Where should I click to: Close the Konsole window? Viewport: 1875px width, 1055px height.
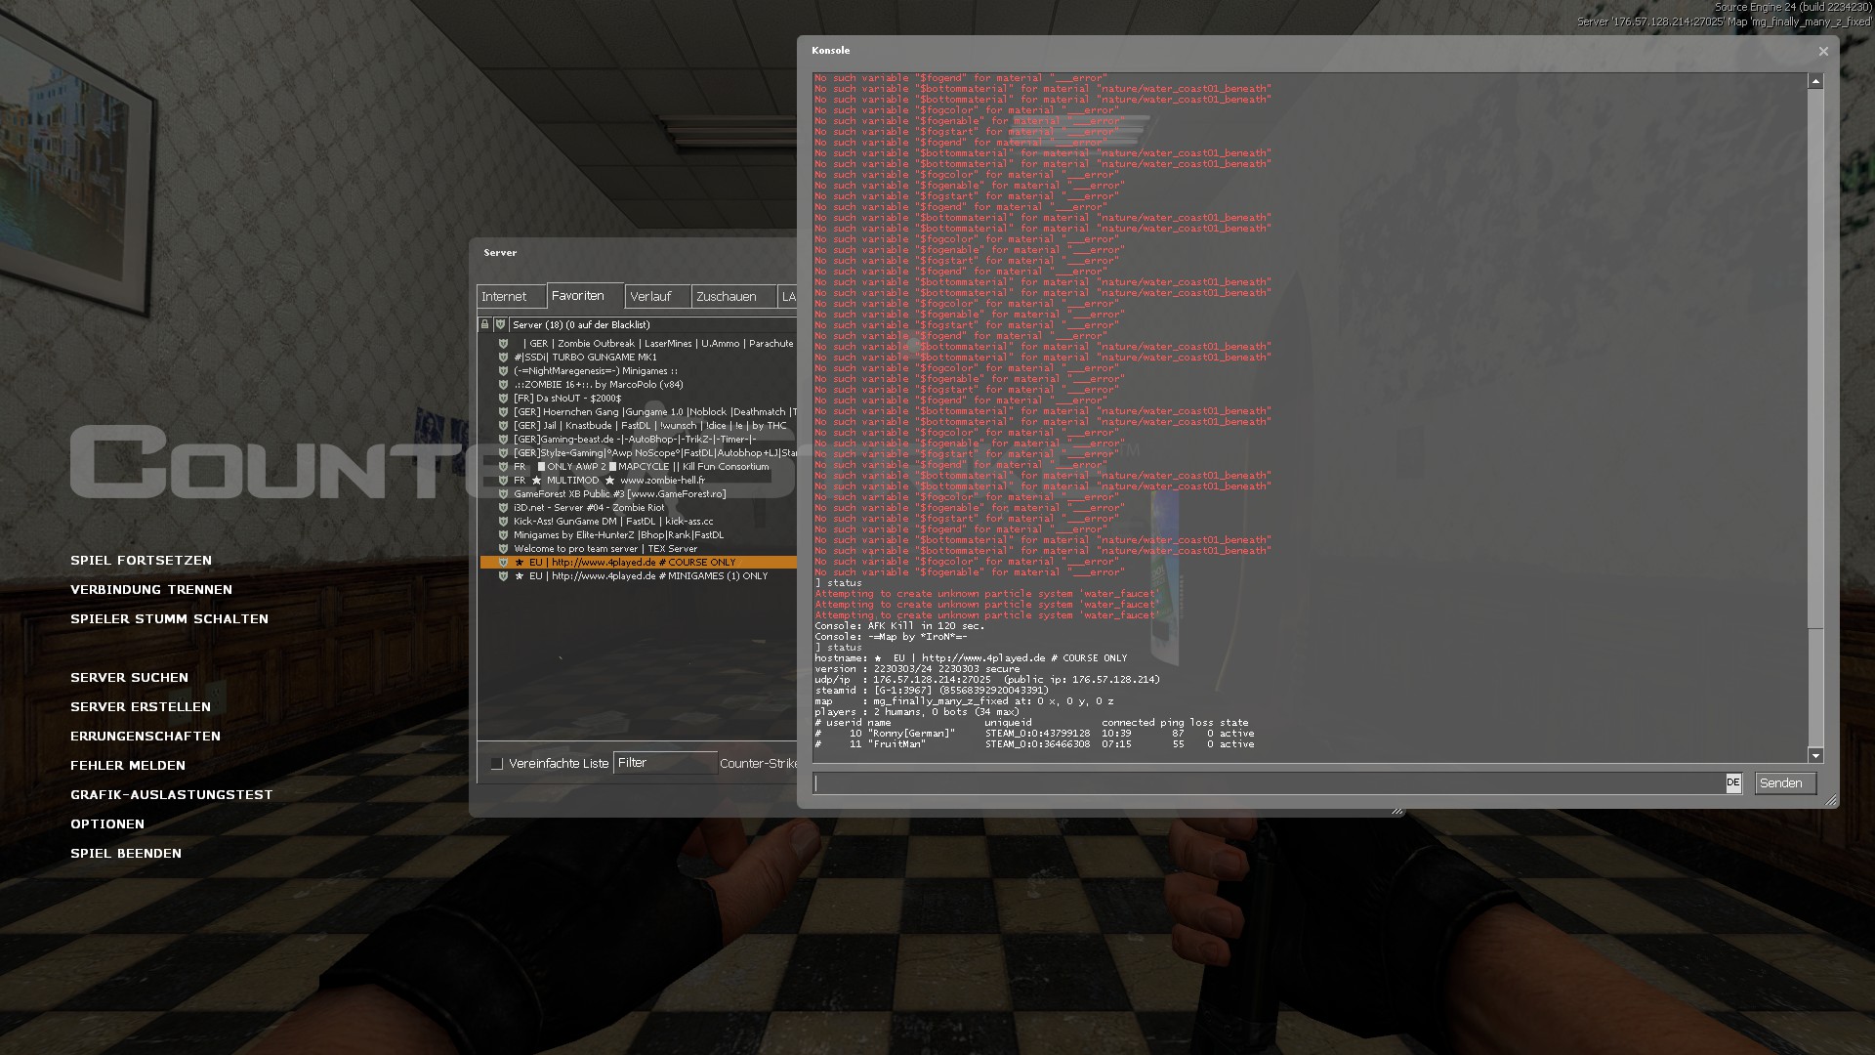pyautogui.click(x=1823, y=52)
